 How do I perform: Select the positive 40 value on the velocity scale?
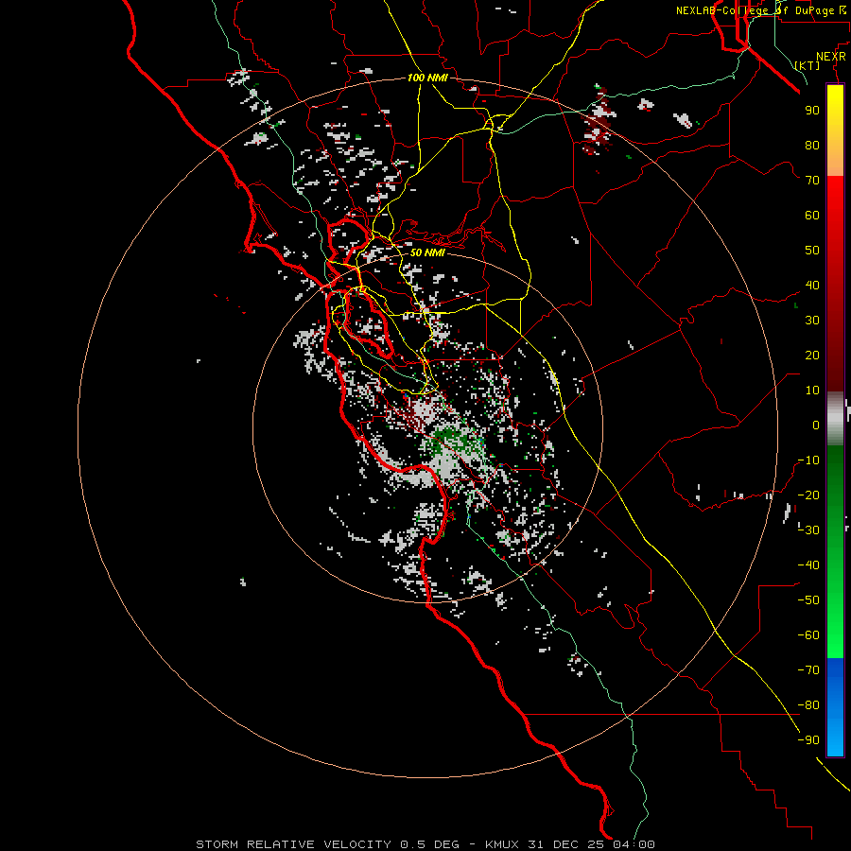(812, 285)
